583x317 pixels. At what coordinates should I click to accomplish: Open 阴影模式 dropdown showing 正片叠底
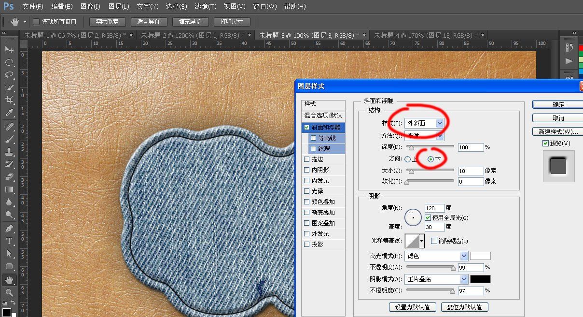436,279
